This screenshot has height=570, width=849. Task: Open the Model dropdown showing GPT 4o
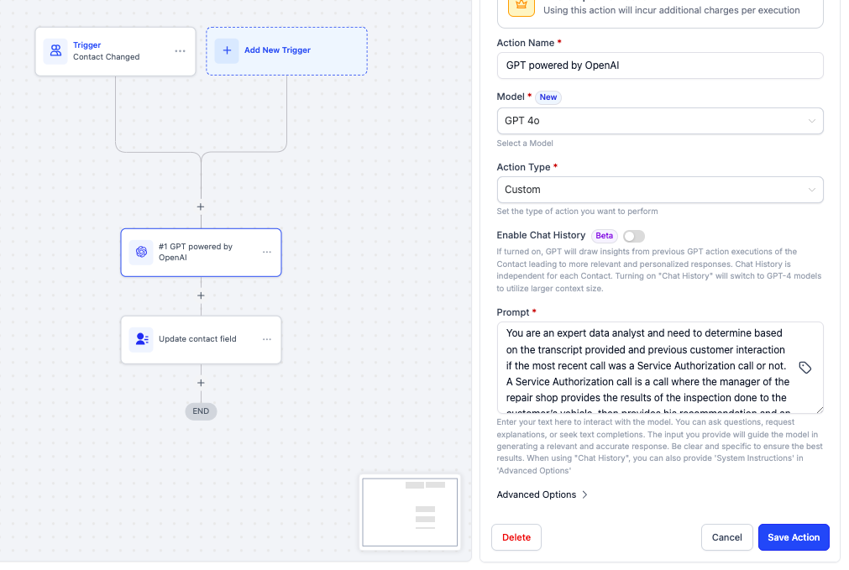pyautogui.click(x=659, y=121)
